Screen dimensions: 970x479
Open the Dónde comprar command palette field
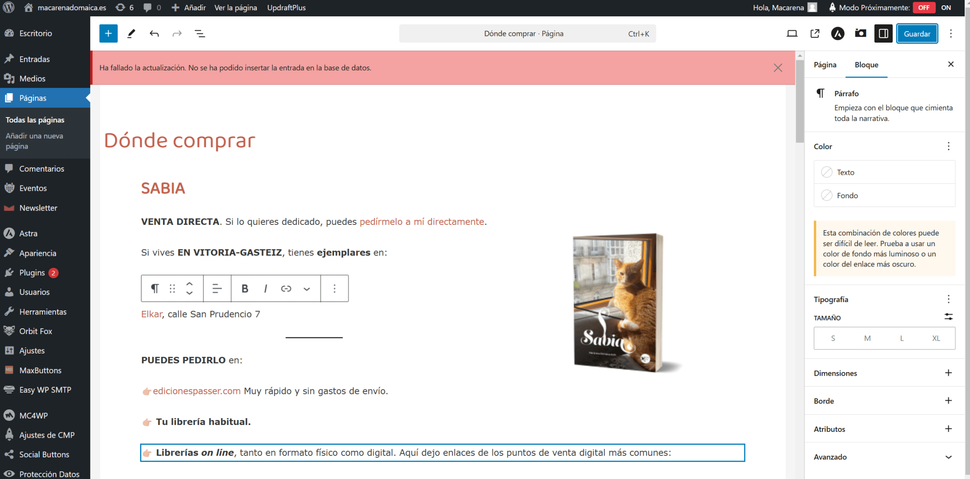(527, 34)
